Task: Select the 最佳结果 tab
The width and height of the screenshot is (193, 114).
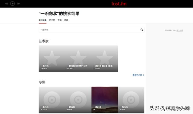Action: point(43,20)
